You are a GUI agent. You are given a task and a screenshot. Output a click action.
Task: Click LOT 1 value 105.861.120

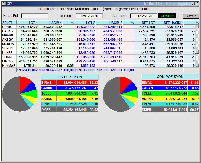click(x=28, y=27)
